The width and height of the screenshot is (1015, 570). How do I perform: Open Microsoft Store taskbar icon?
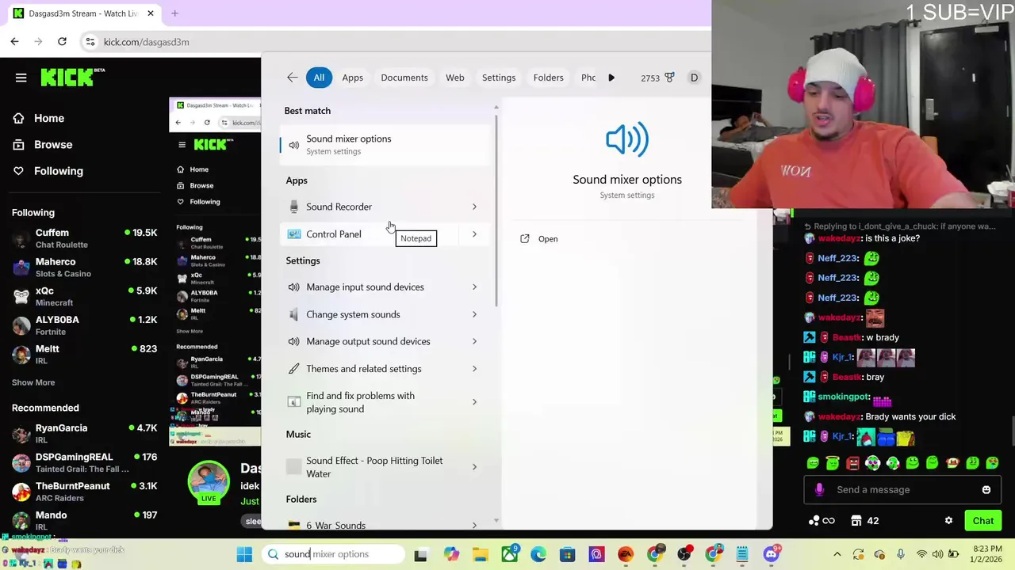click(x=567, y=554)
